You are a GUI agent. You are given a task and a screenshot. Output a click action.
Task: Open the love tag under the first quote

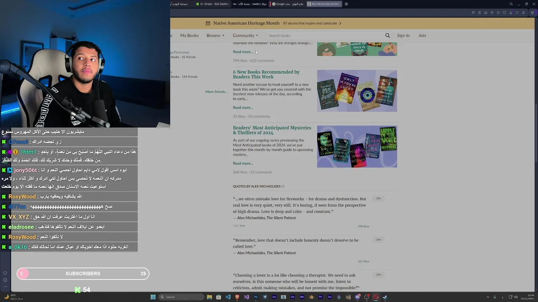point(242,226)
